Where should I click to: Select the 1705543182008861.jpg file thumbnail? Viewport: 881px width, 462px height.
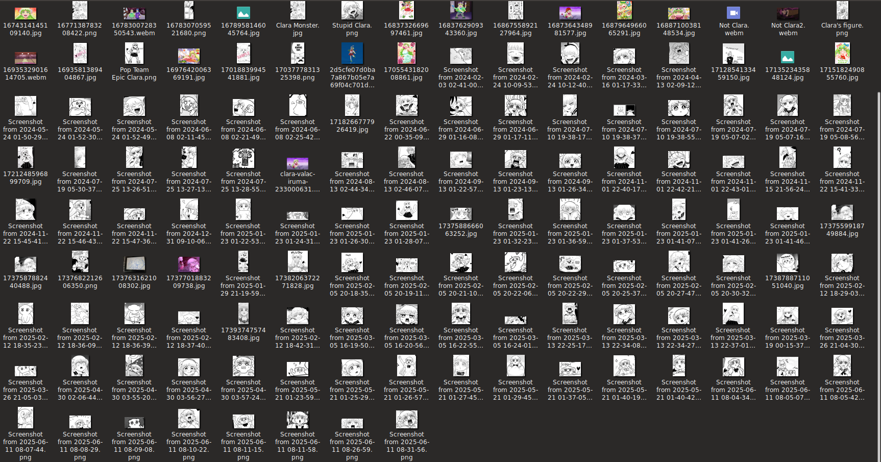coord(407,53)
